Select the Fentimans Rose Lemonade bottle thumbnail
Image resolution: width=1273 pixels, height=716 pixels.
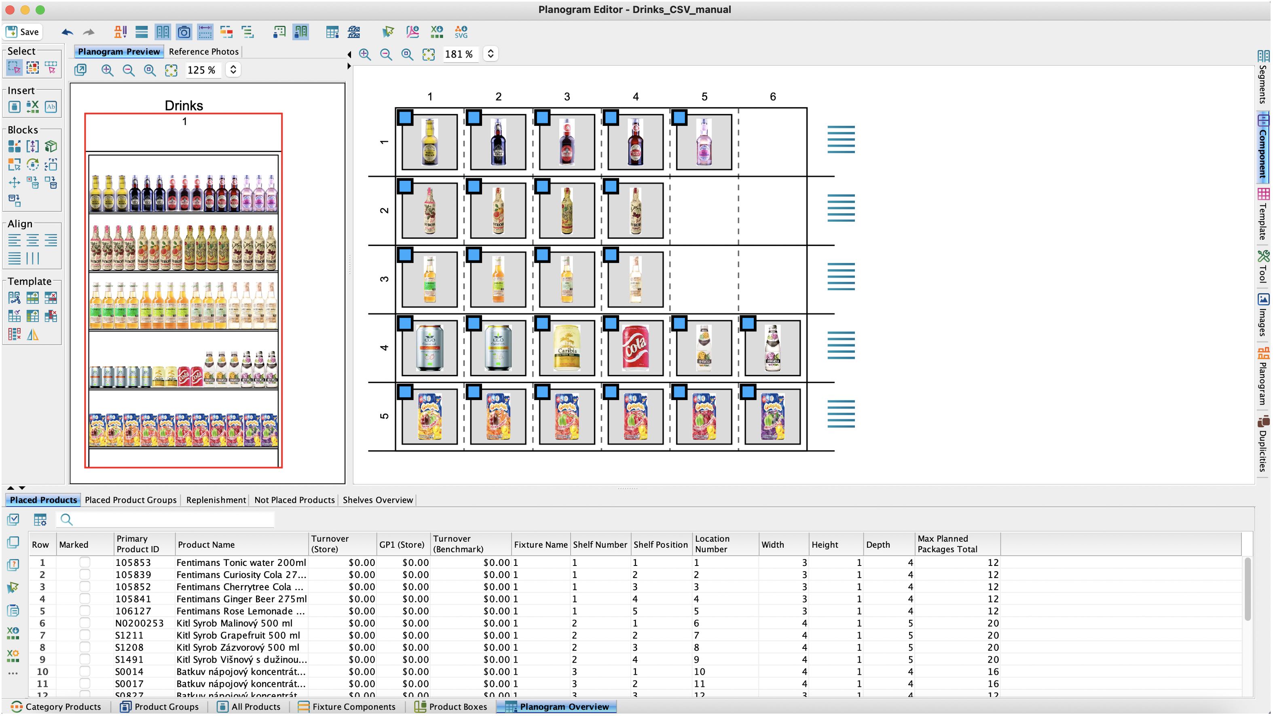(x=704, y=142)
